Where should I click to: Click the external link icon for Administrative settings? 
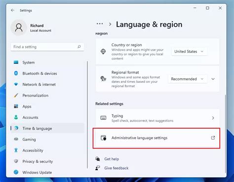click(213, 138)
